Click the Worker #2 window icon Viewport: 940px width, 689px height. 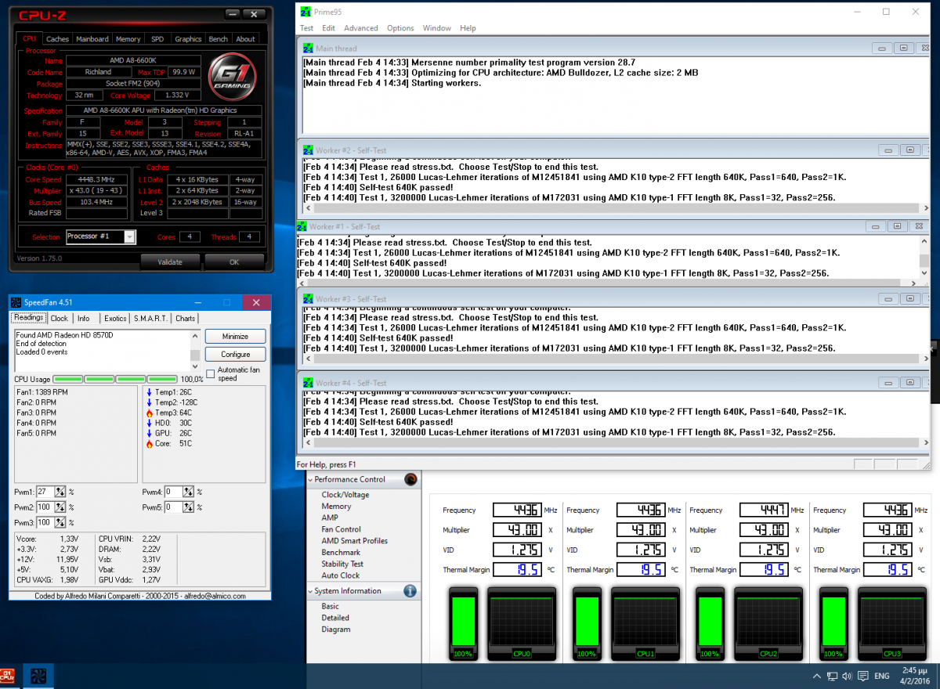pos(309,150)
